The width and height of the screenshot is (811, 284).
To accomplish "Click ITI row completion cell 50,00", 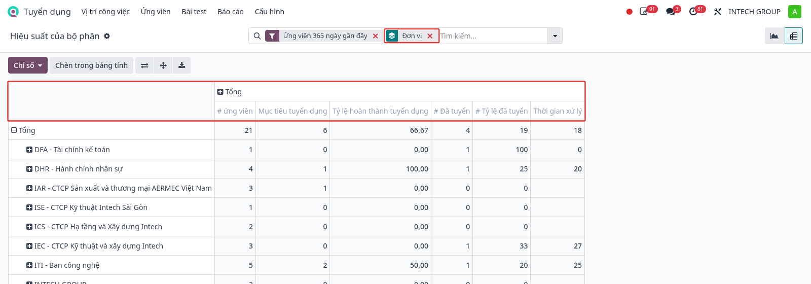I will coord(380,265).
